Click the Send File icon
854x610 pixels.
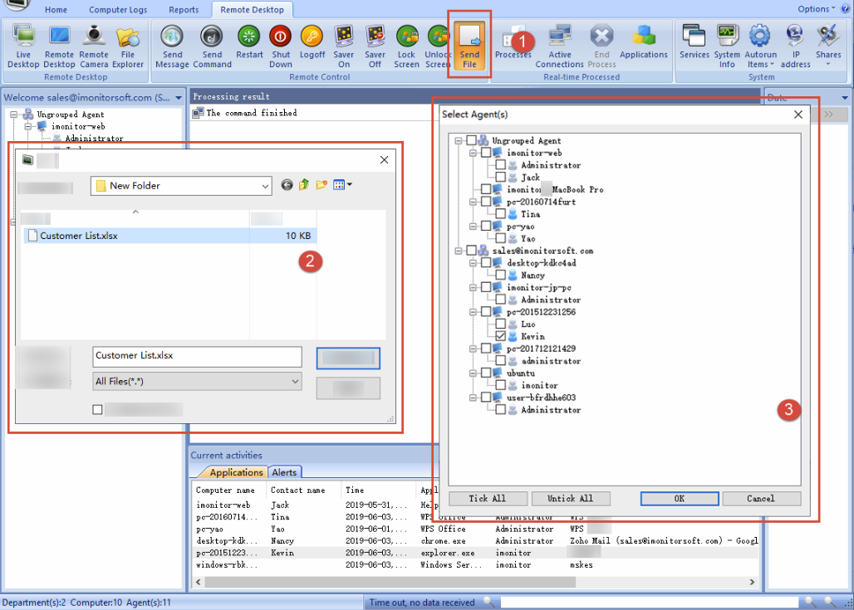tap(469, 46)
